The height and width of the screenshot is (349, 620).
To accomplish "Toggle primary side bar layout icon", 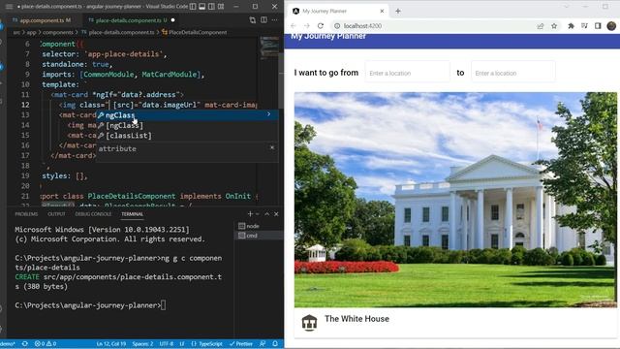I will coord(193,7).
